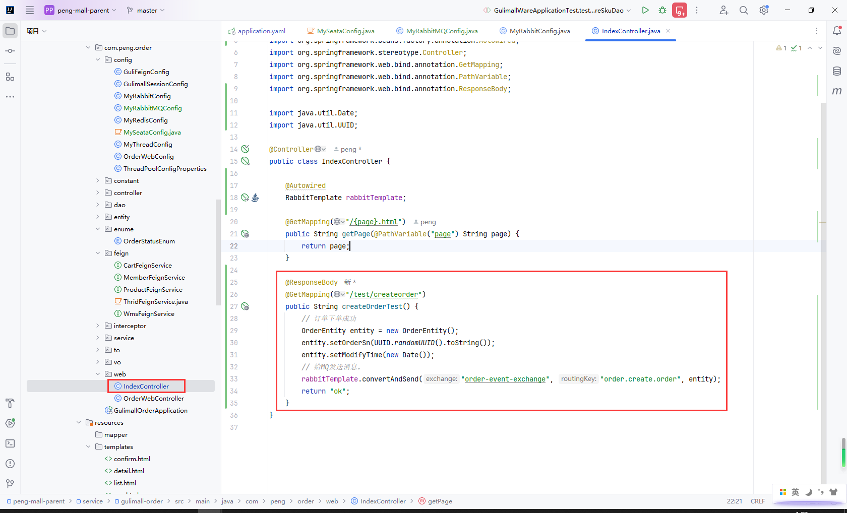The height and width of the screenshot is (513, 847).
Task: Click the gutter bean icon on line 27
Action: 245,306
